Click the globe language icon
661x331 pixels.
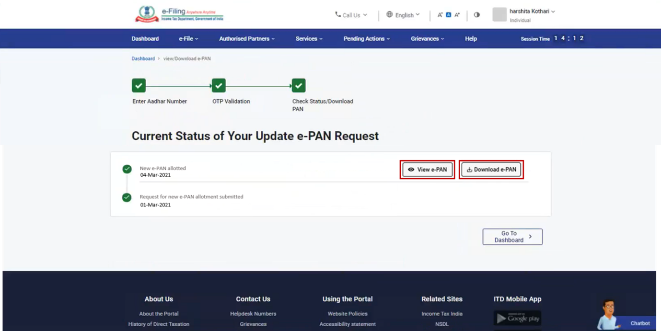pyautogui.click(x=388, y=15)
